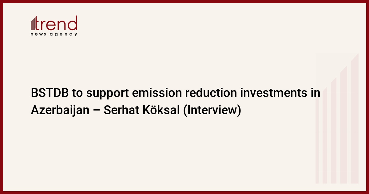Click the name "Serhat Köksal" in the headline
This screenshot has height=194, width=369.
[142, 111]
